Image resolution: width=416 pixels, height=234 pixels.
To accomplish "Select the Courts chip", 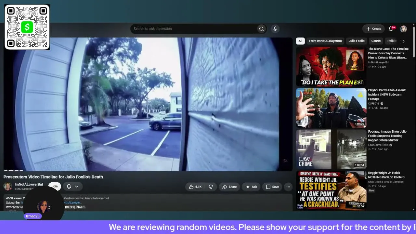I will [376, 41].
